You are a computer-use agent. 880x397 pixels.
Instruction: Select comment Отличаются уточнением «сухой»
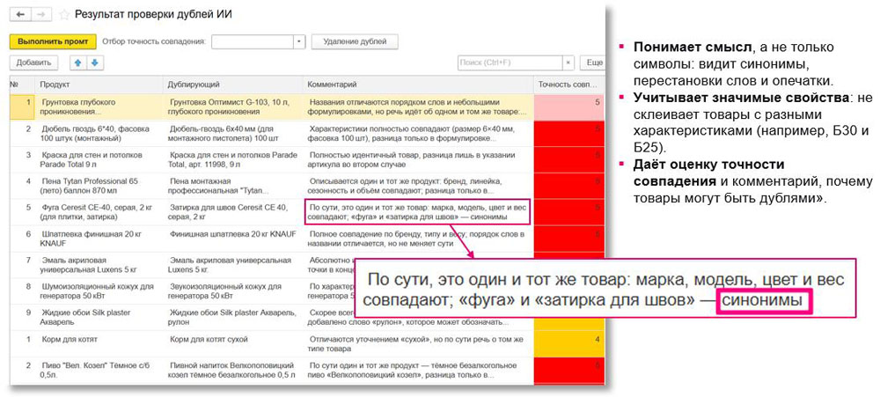pyautogui.click(x=417, y=343)
